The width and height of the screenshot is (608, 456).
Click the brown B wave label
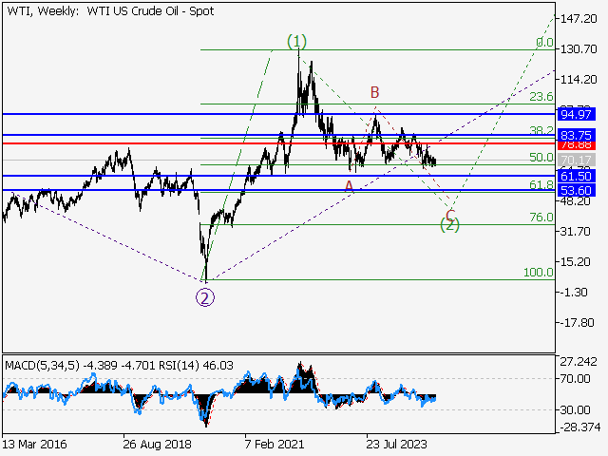tap(375, 92)
